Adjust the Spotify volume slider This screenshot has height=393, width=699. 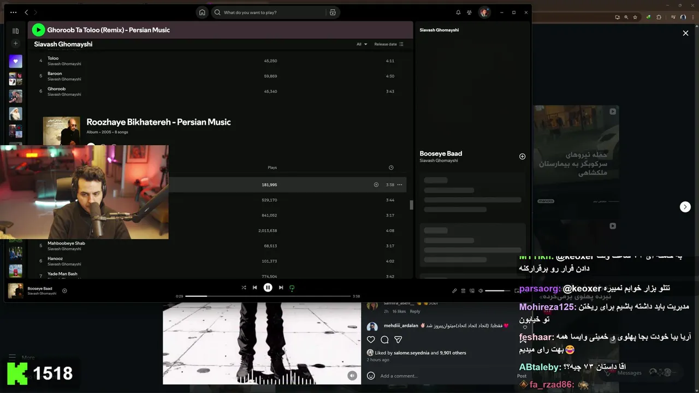click(x=498, y=291)
